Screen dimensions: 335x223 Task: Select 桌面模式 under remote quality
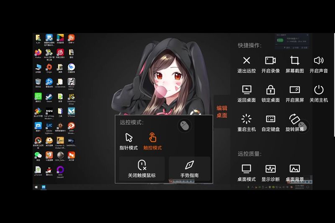pyautogui.click(x=247, y=173)
